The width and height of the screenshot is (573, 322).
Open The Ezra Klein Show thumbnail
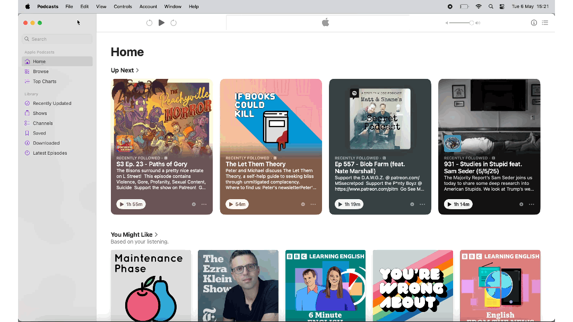coord(238,285)
